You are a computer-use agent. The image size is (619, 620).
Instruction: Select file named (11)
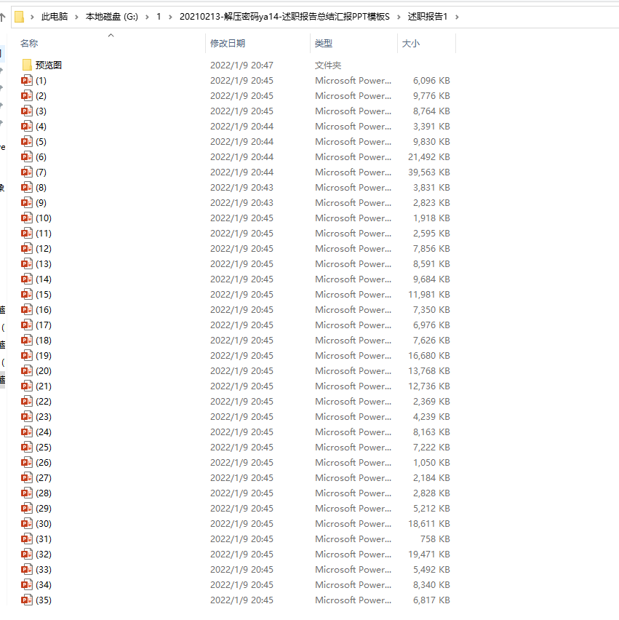pyautogui.click(x=44, y=234)
